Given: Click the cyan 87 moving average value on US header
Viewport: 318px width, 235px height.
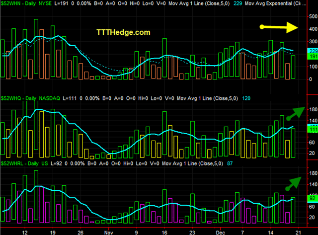Looking at the screenshot, I should pyautogui.click(x=230, y=163).
